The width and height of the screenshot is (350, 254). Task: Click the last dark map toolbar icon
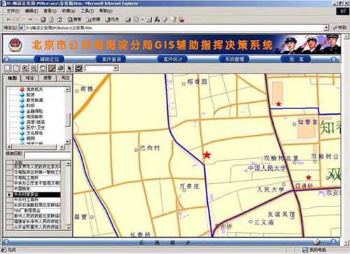tap(78, 68)
